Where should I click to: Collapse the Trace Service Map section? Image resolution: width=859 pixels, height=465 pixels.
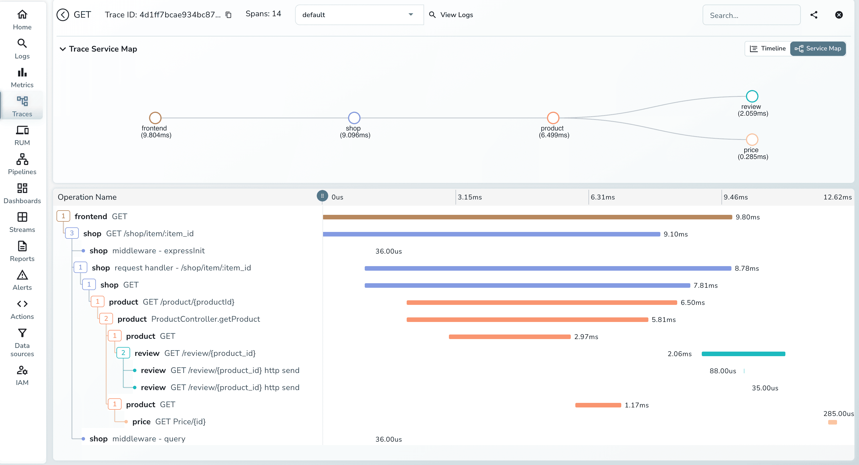tap(62, 49)
